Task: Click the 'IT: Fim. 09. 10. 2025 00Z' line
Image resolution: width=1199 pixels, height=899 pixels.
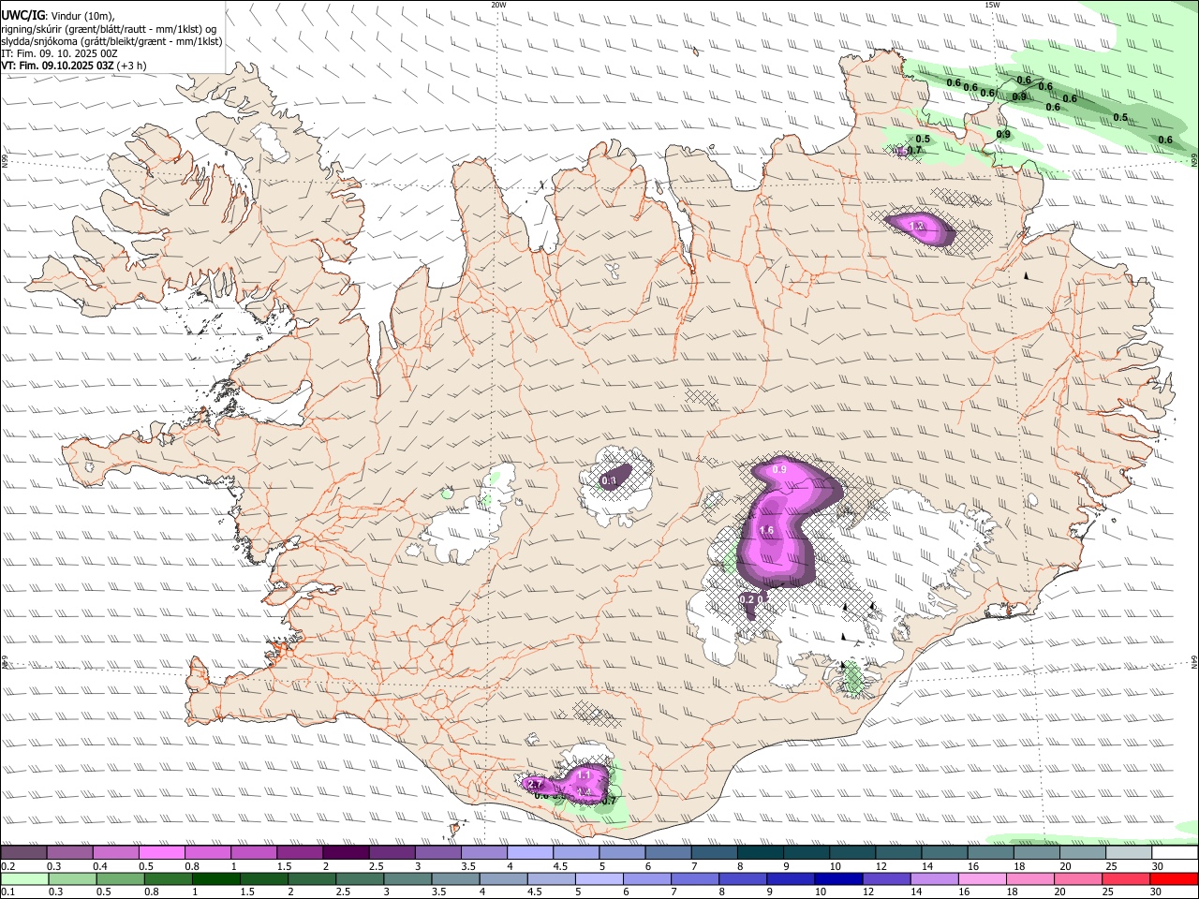Action: click(58, 53)
